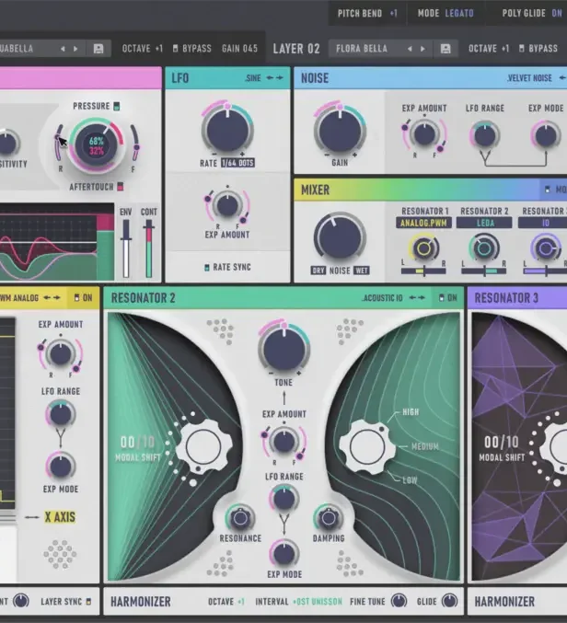Click the next arrow in the left layer preset
The image size is (567, 623).
coord(75,49)
